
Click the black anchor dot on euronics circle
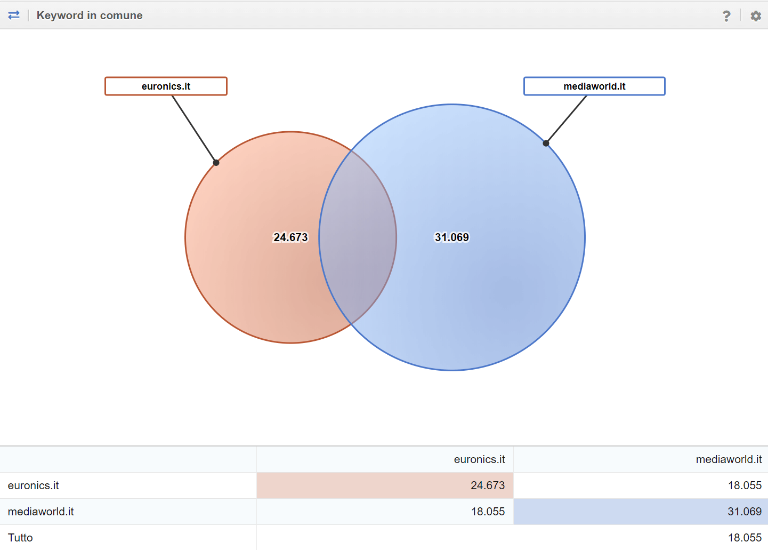216,163
